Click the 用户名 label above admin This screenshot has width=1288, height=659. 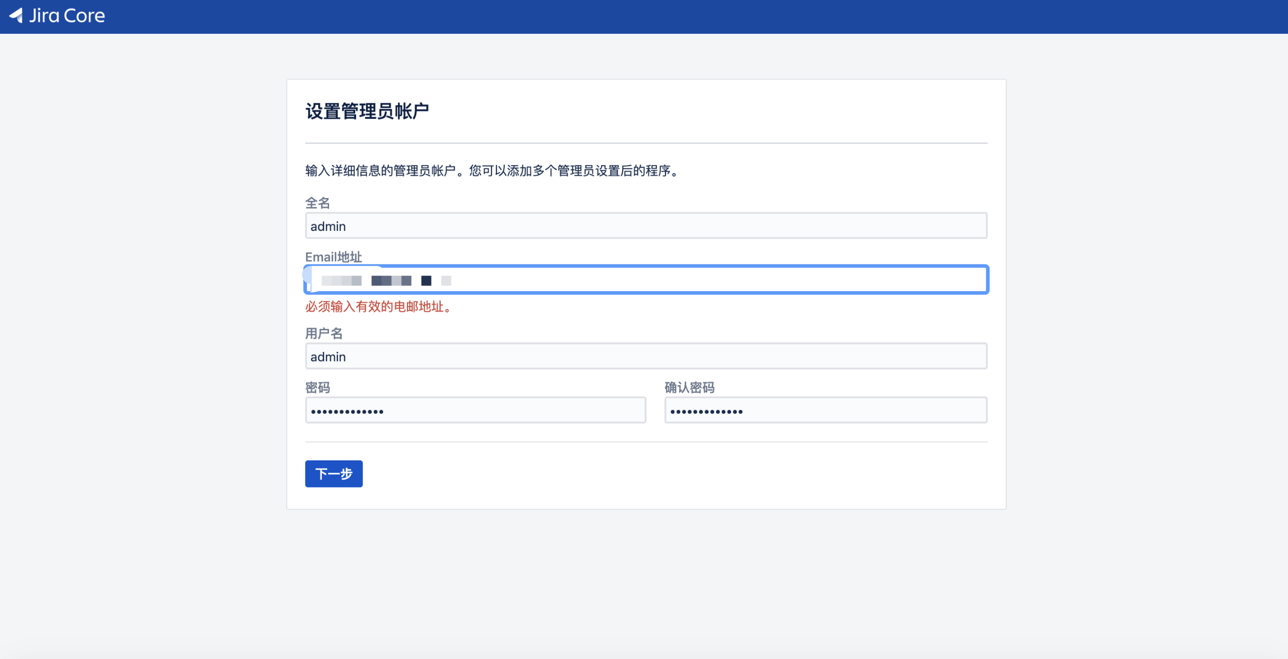point(324,333)
